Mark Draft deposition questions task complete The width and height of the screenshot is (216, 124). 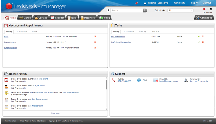pyautogui.click(x=199, y=42)
